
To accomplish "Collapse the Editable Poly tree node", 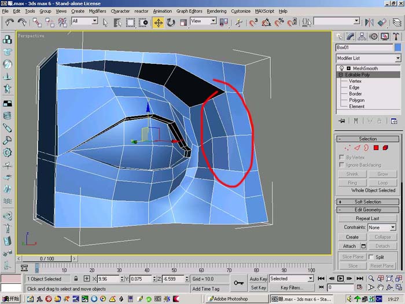I will pos(340,75).
